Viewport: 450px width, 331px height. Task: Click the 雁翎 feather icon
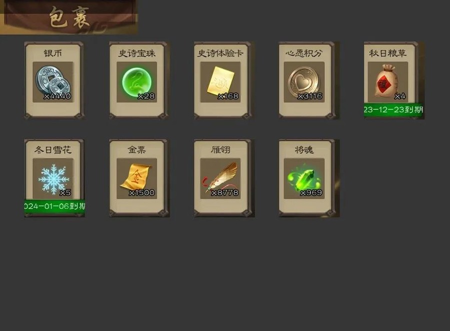pos(220,178)
